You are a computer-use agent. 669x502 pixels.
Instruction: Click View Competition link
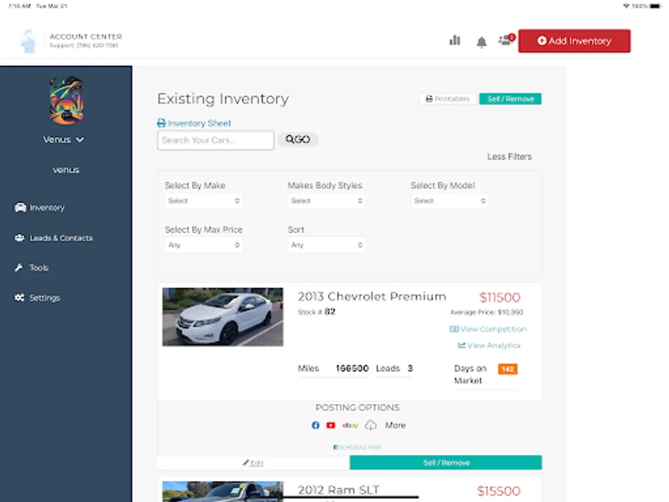tap(488, 329)
